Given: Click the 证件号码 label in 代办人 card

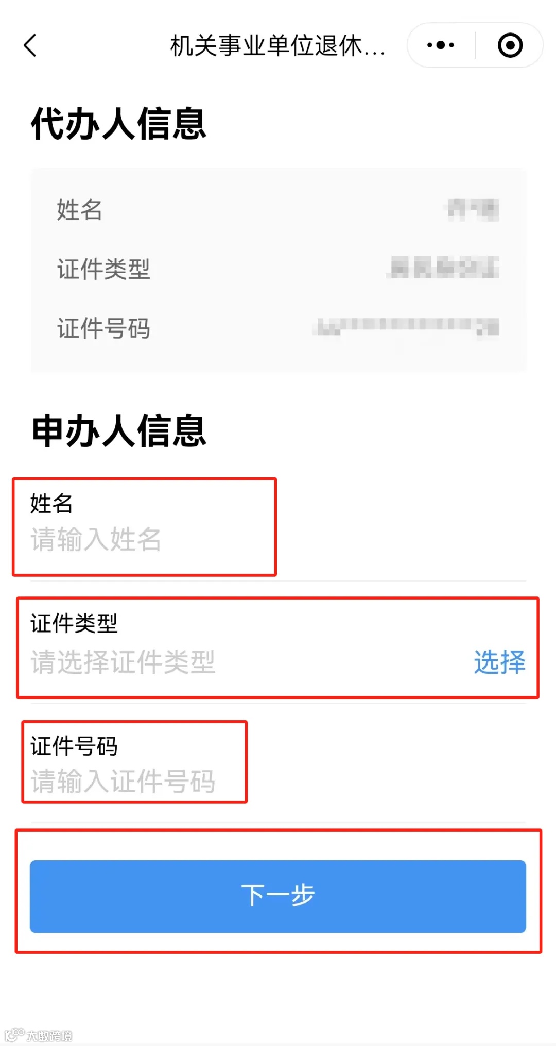Looking at the screenshot, I should click(x=103, y=328).
